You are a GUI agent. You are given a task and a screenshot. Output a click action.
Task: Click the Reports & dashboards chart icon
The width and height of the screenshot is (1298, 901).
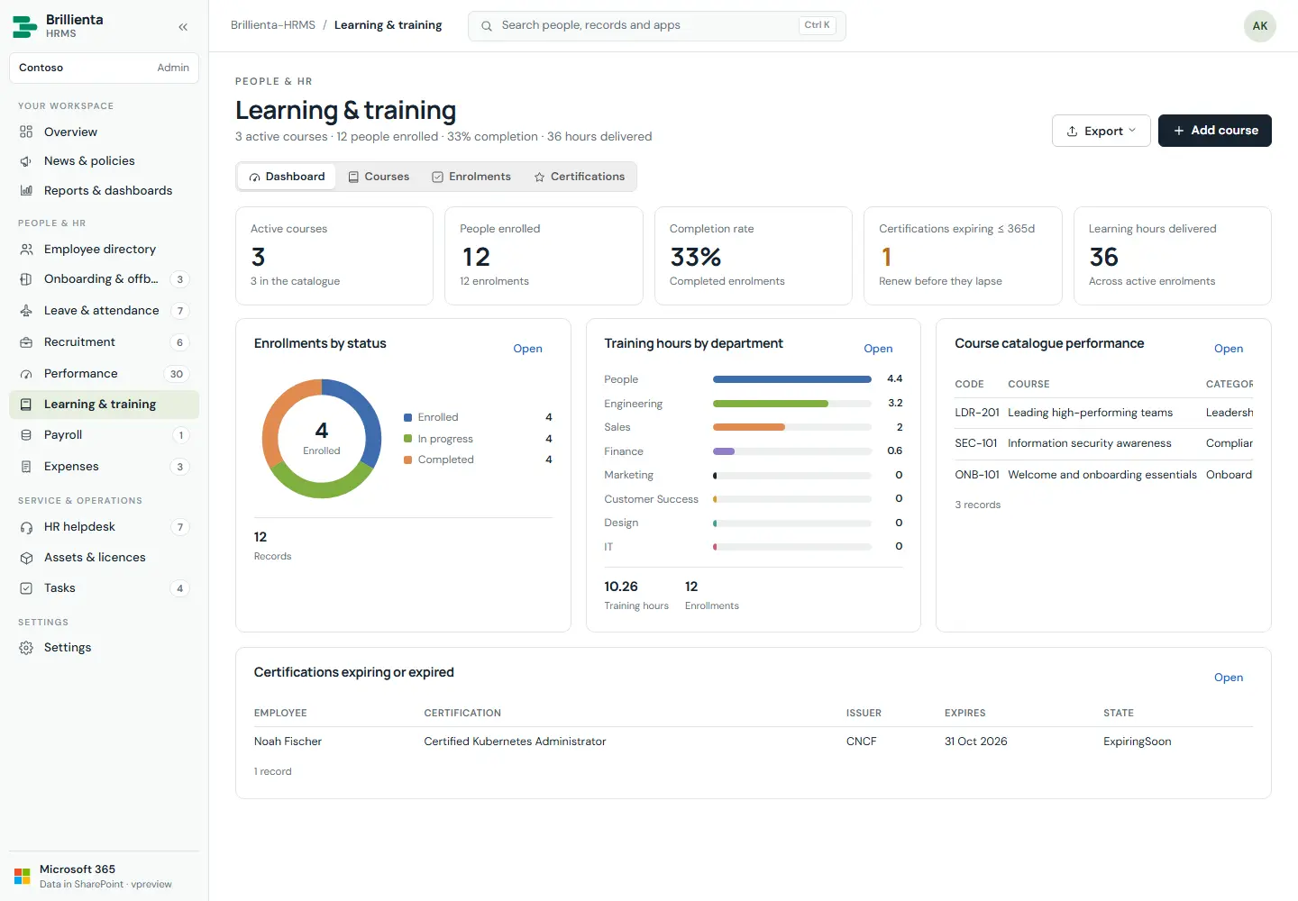pyautogui.click(x=26, y=191)
